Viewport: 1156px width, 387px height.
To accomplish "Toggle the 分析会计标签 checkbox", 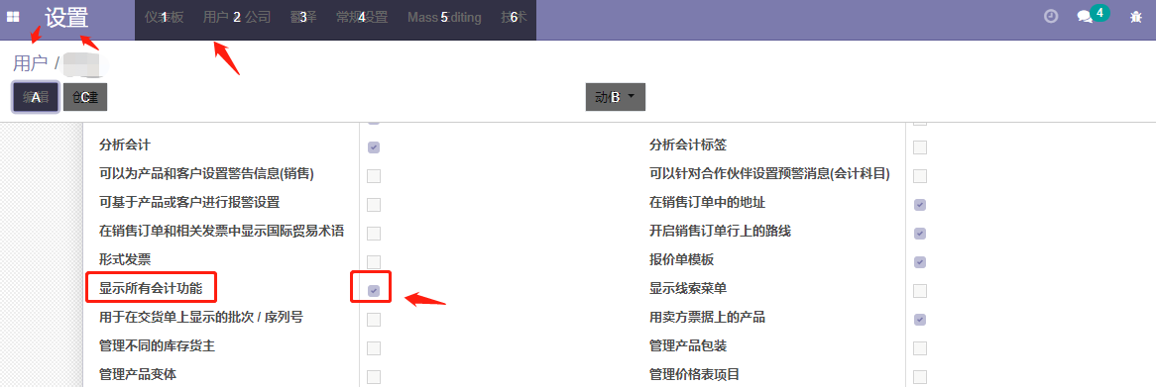I will 919,147.
